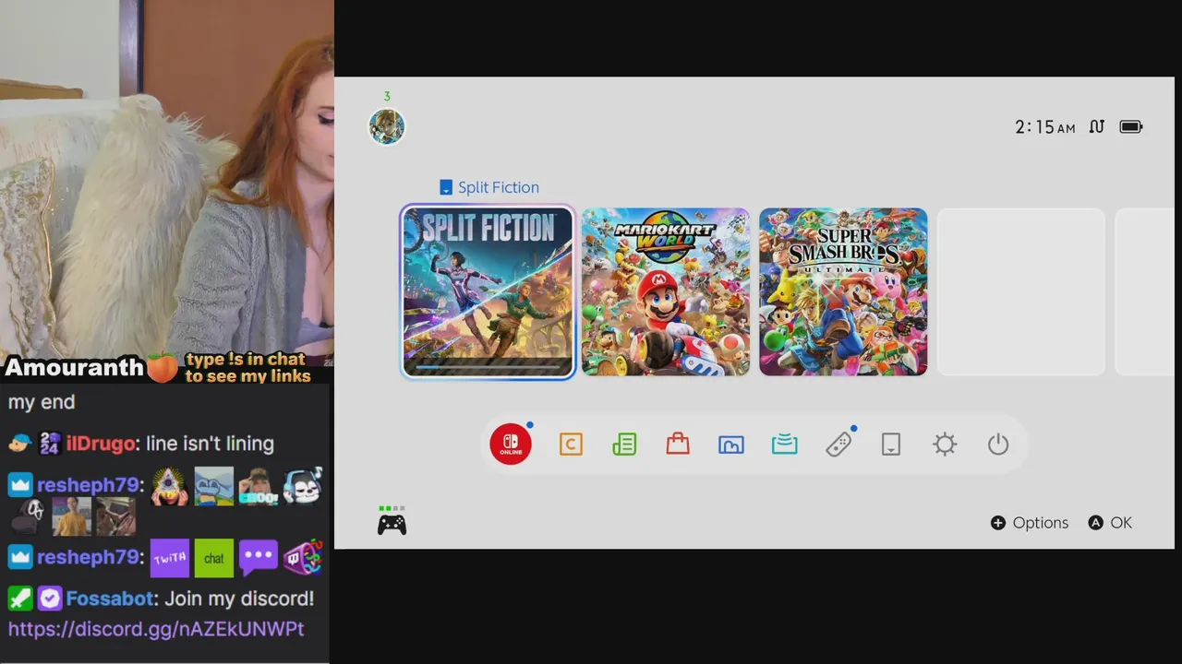This screenshot has height=664, width=1182.
Task: Open System Settings gear icon
Action: point(945,445)
